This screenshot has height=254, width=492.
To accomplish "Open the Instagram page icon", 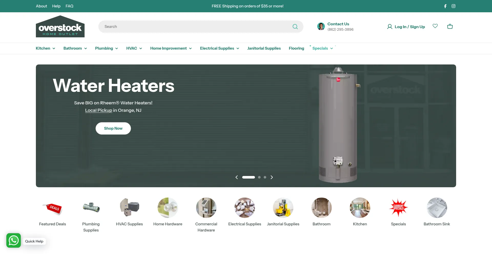I will coord(454,6).
